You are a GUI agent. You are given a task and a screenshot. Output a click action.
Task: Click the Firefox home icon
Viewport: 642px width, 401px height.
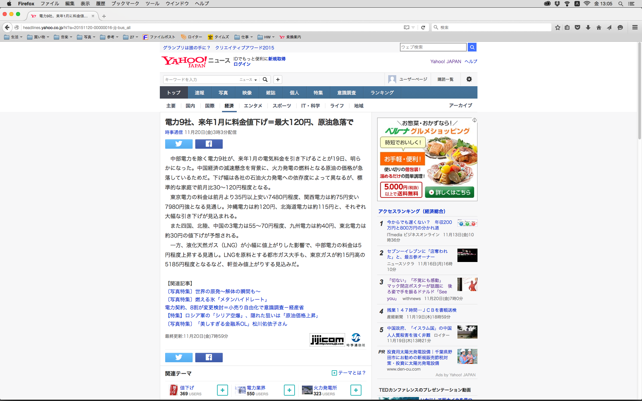pyautogui.click(x=599, y=27)
